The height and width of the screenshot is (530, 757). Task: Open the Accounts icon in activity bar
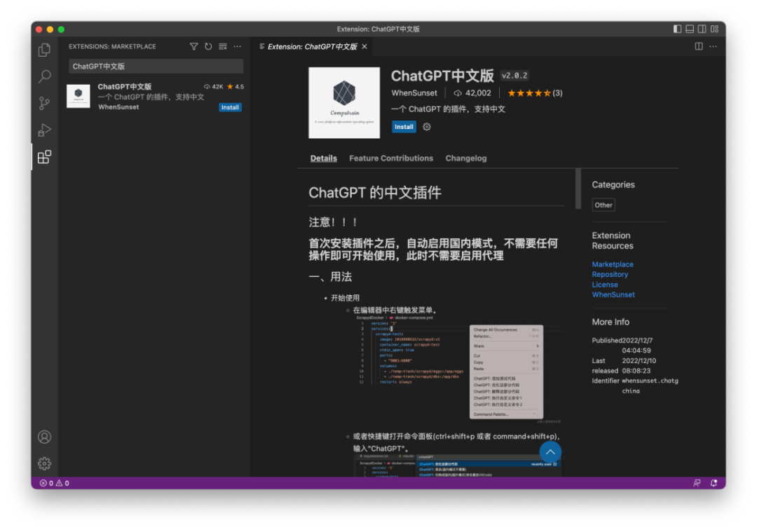(x=44, y=437)
